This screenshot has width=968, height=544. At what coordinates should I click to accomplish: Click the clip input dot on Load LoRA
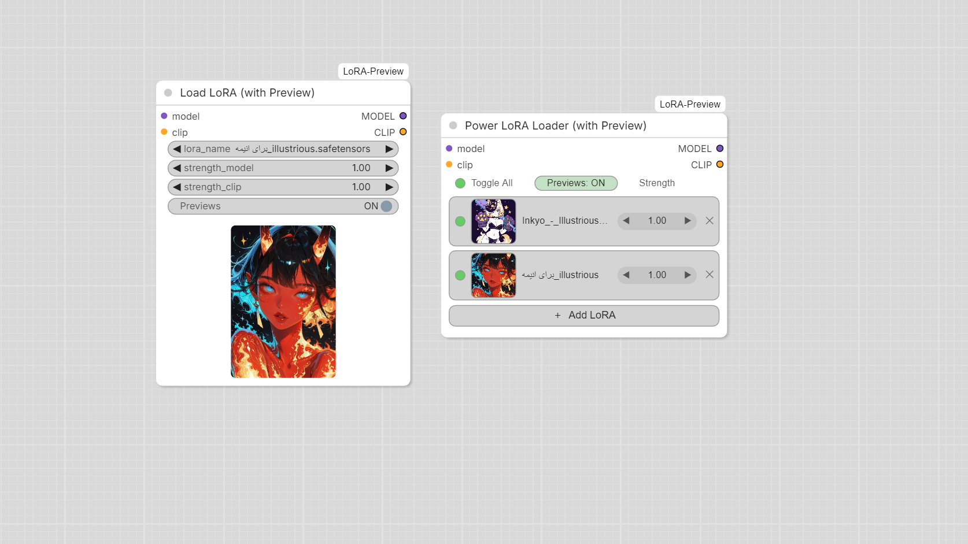[164, 132]
